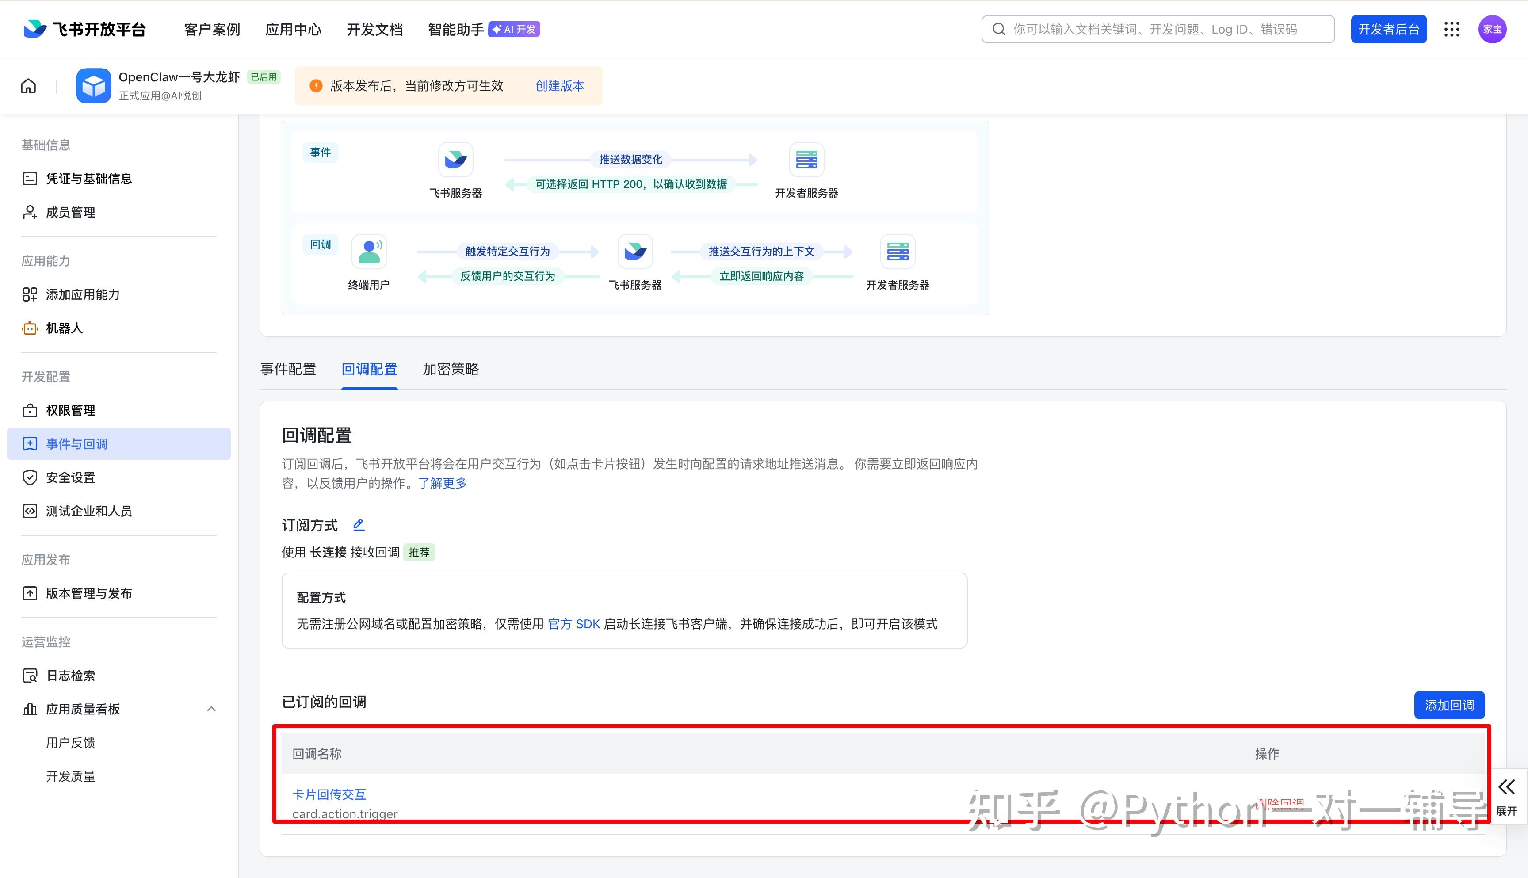This screenshot has height=878, width=1528.
Task: Open 权限管理 sidebar item
Action: pos(71,410)
